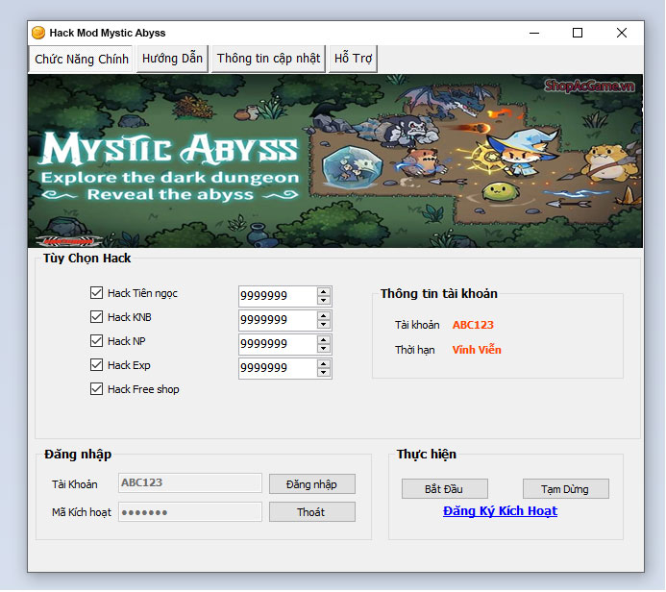Close the Hack Mod Mystic Abyss window

click(x=622, y=33)
